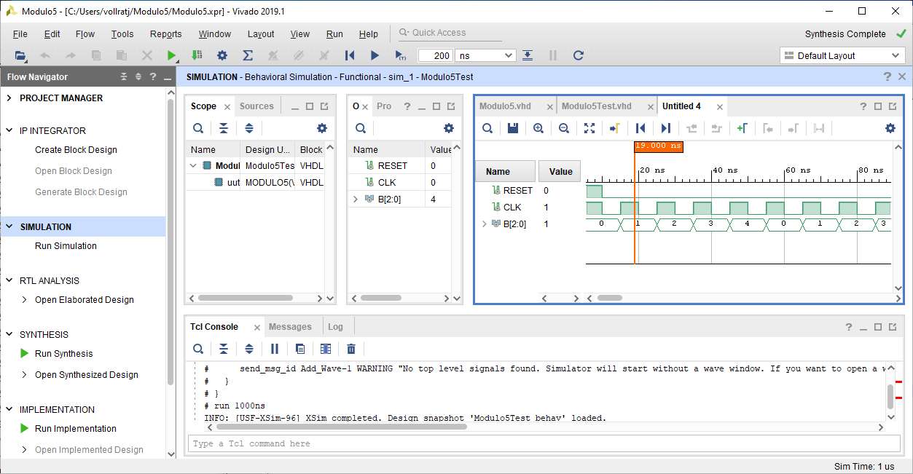Open the Default Layout dropdown
The height and width of the screenshot is (474, 913).
[x=842, y=55]
